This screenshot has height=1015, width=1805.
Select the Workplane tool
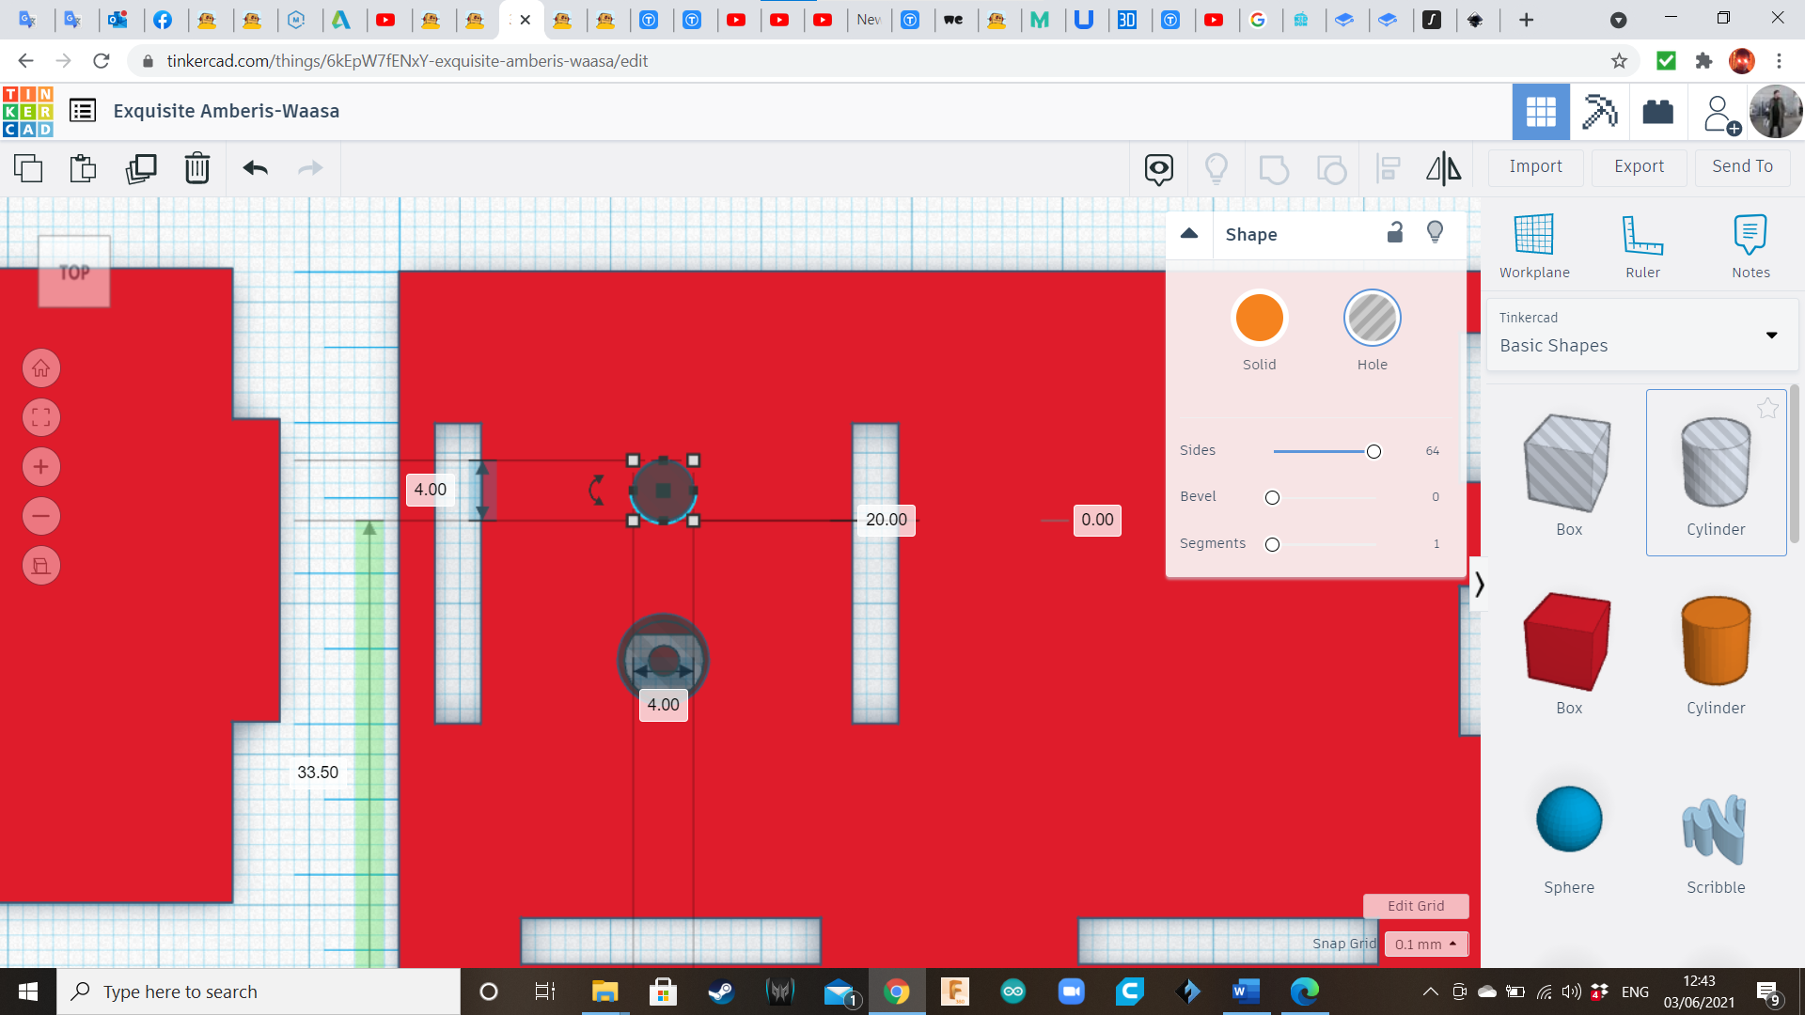click(x=1533, y=244)
